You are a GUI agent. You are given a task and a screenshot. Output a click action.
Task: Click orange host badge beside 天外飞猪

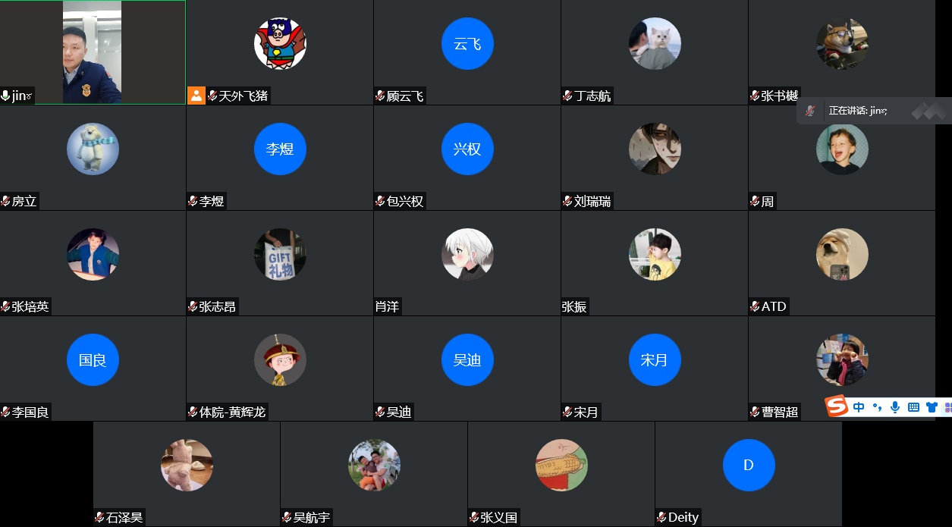pyautogui.click(x=196, y=96)
